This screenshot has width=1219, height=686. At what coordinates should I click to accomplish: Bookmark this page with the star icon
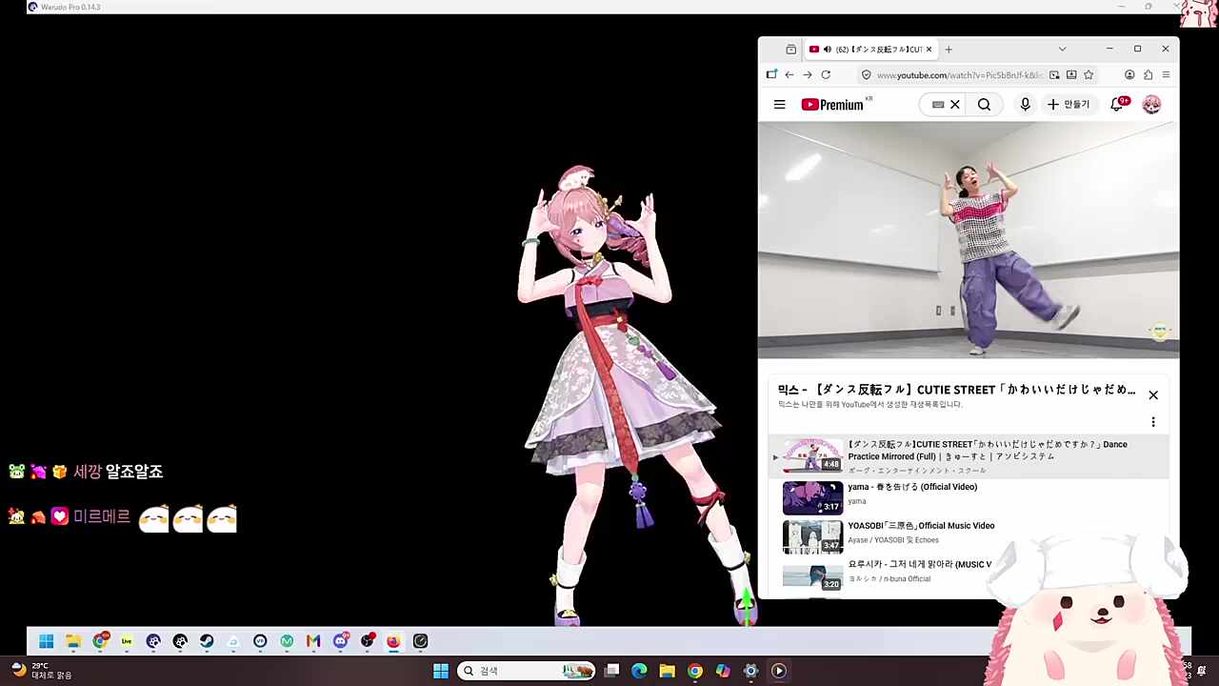point(1089,75)
